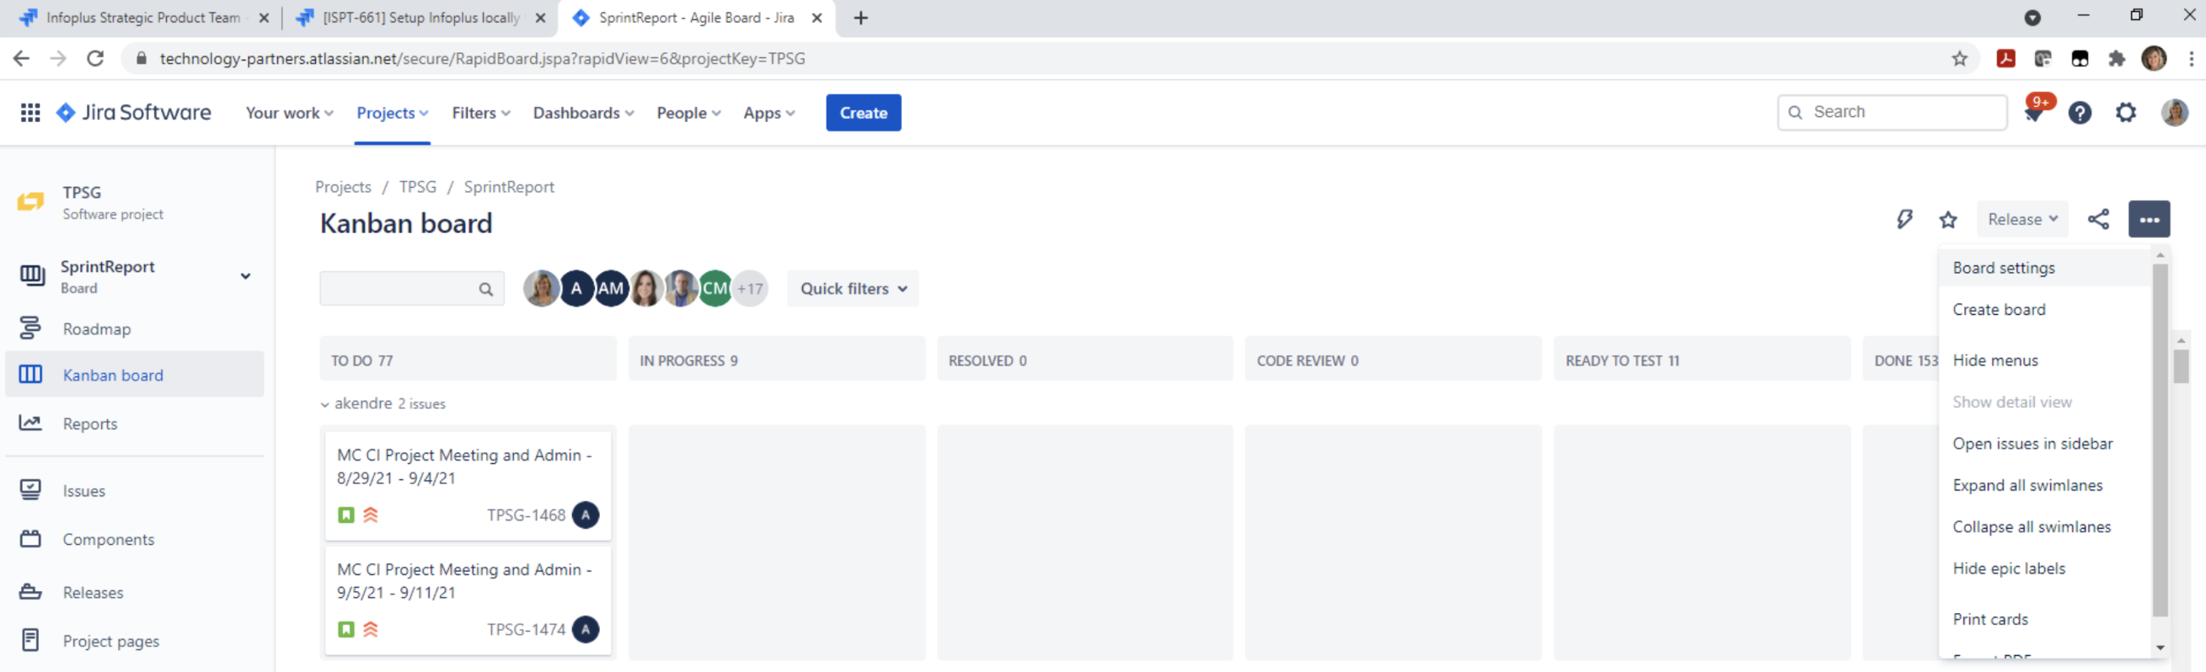This screenshot has height=672, width=2206.
Task: Open the app switcher grid icon
Action: pyautogui.click(x=30, y=112)
